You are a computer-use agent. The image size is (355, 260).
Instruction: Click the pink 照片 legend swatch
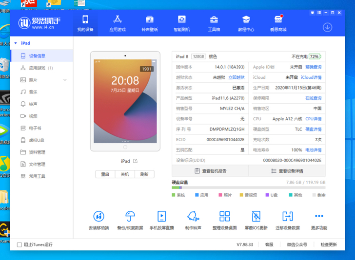pyautogui.click(x=220, y=195)
